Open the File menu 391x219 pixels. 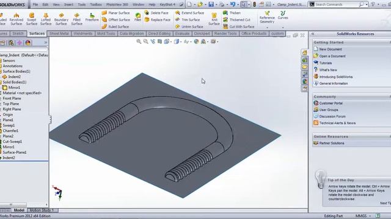35,4
